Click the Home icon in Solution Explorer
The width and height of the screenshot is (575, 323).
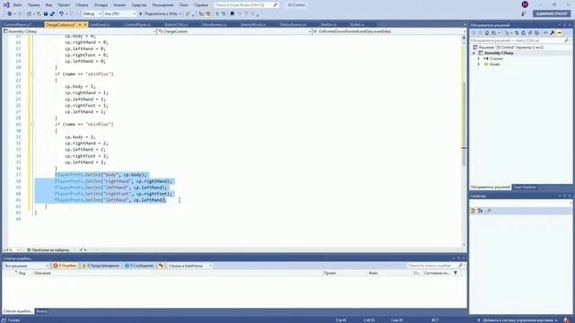pyautogui.click(x=487, y=33)
